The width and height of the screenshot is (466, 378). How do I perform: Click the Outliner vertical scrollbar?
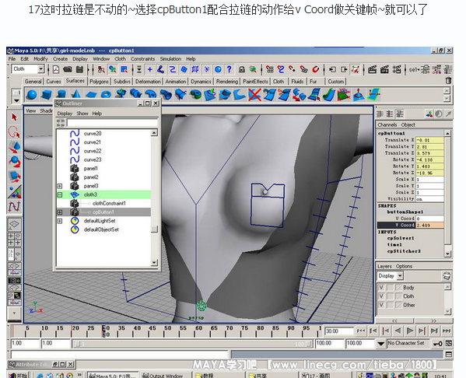tap(154, 197)
